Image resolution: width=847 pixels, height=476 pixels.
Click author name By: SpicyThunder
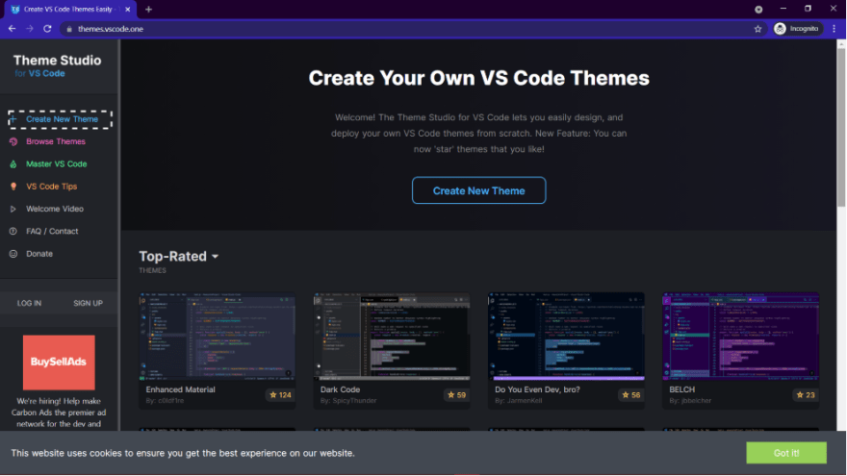pos(348,401)
